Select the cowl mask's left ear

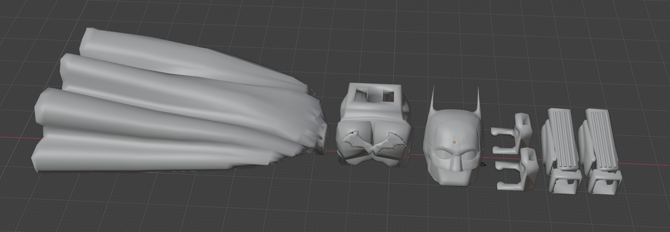tap(434, 99)
